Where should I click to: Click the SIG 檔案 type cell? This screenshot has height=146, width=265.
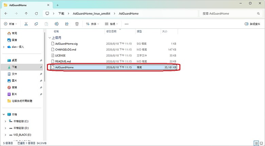(141, 44)
